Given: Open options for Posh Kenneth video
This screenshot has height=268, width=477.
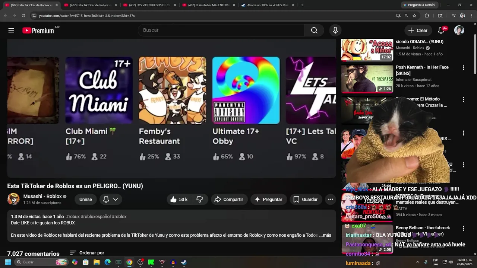Looking at the screenshot, I should point(464,68).
